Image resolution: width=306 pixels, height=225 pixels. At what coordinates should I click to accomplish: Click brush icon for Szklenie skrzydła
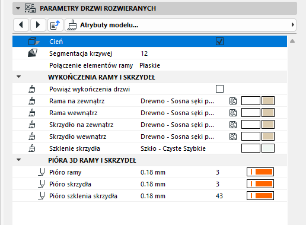pos(32,148)
